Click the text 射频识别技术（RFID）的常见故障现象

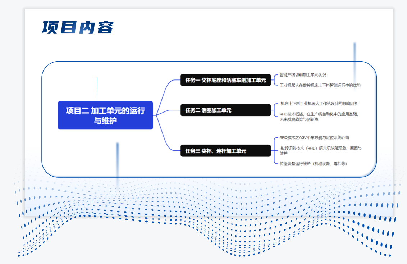(321, 151)
